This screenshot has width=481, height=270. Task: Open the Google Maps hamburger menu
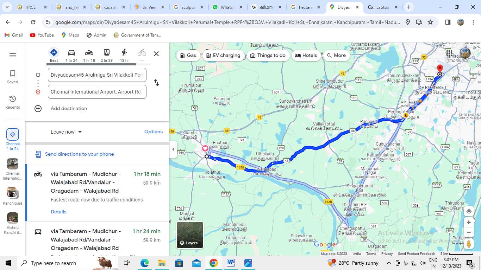pyautogui.click(x=13, y=55)
